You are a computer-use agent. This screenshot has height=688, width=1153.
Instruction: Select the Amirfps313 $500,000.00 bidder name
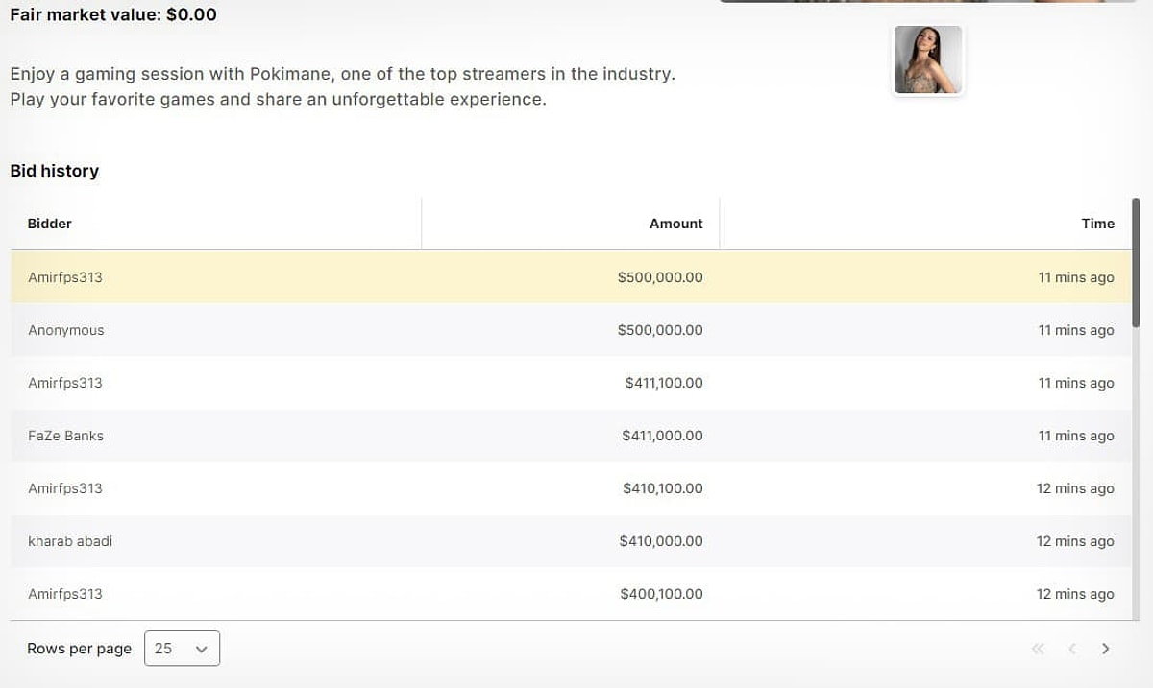65,277
